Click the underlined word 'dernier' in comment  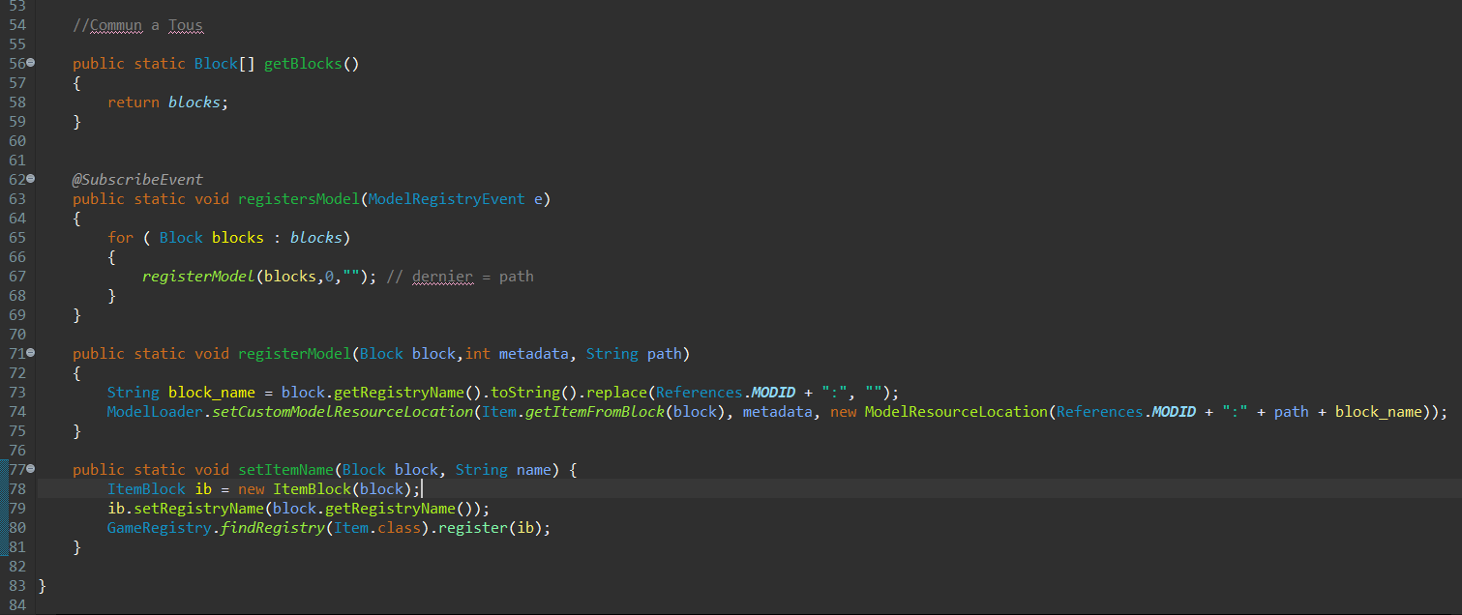pyautogui.click(x=442, y=277)
